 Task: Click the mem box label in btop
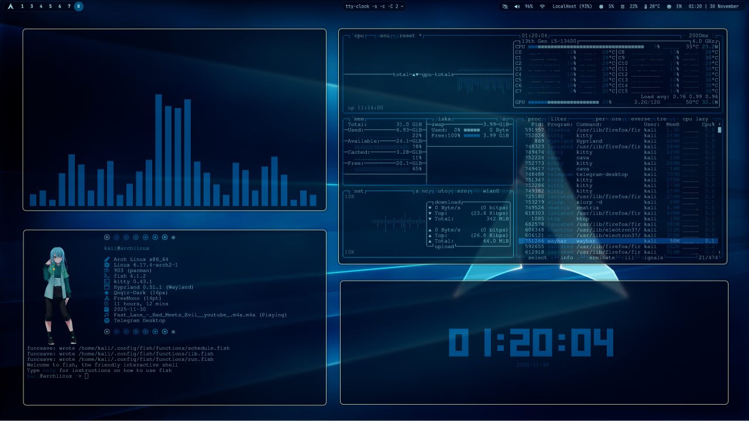point(360,119)
